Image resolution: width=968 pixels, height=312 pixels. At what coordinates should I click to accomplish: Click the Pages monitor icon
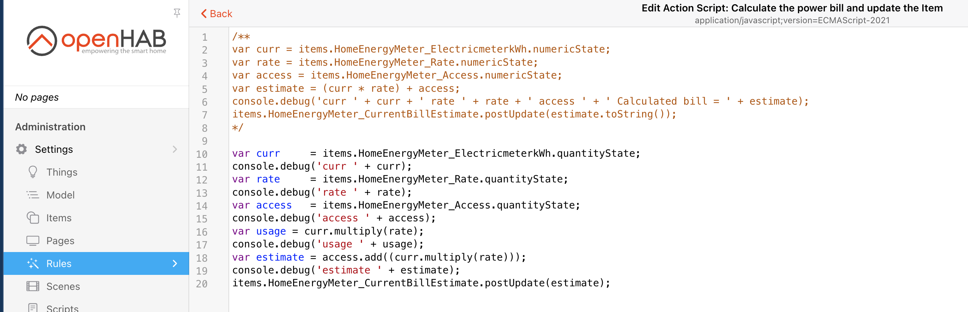coord(33,241)
